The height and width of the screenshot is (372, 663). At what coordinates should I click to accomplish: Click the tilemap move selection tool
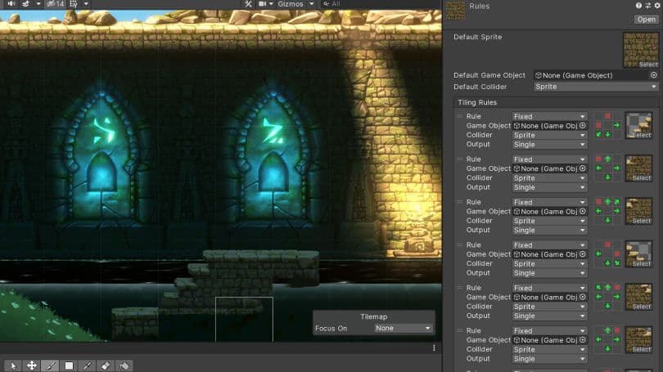(31, 365)
